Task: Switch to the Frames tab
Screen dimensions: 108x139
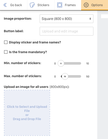Action: pyautogui.click(x=68, y=5)
